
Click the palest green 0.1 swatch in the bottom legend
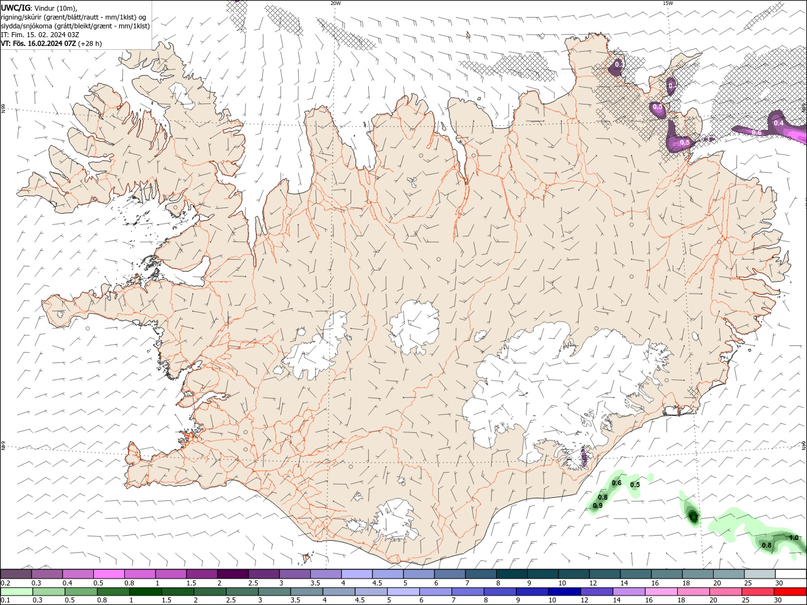[x=17, y=592]
